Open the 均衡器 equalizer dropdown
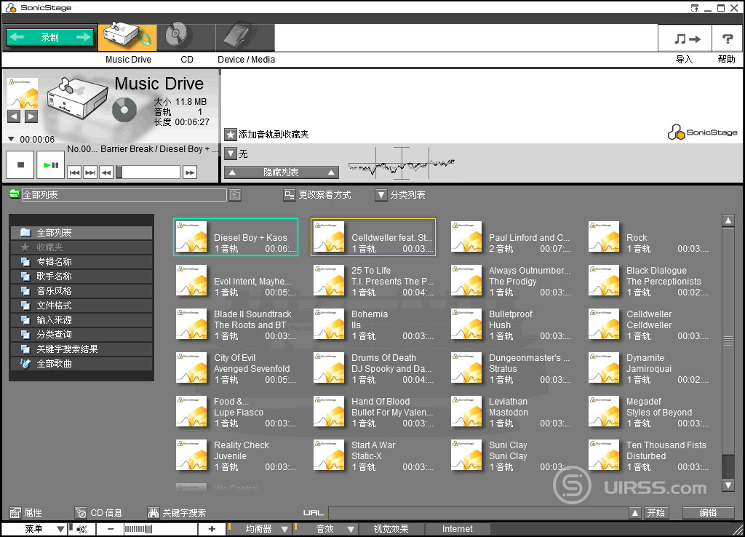 pyautogui.click(x=259, y=529)
